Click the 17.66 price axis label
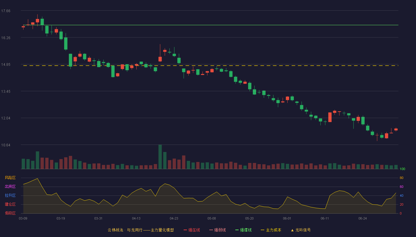Screen dimensions: 416x237 click(6, 11)
